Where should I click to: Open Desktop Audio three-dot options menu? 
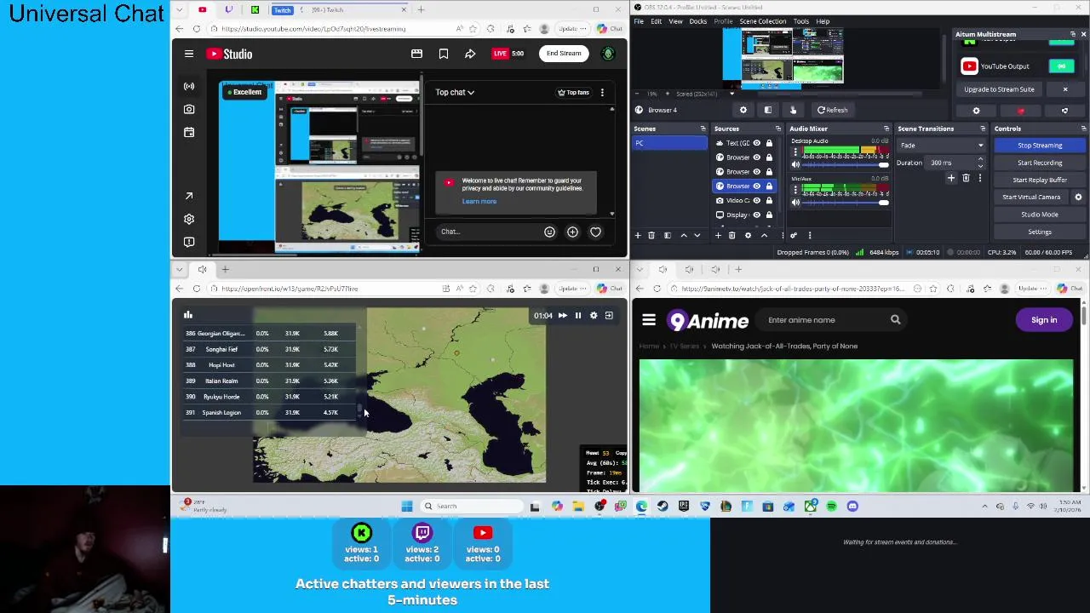795,152
